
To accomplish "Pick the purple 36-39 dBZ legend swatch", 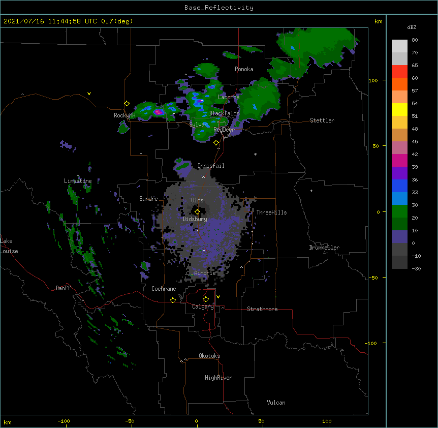I will (x=399, y=173).
